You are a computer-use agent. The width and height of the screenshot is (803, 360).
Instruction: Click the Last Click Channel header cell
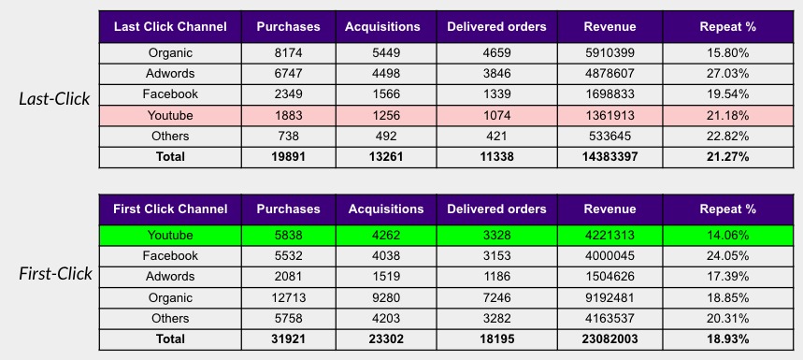pyautogui.click(x=170, y=26)
